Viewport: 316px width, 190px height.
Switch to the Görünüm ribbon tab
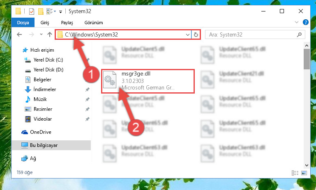tap(94, 23)
